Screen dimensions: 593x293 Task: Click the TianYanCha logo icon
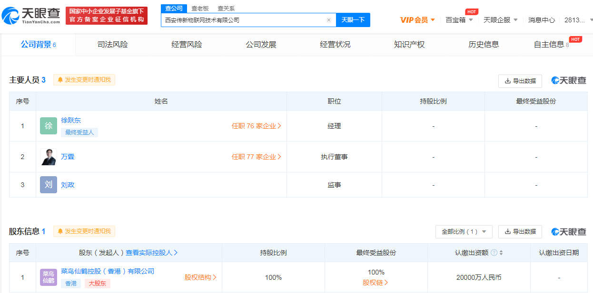[x=10, y=16]
